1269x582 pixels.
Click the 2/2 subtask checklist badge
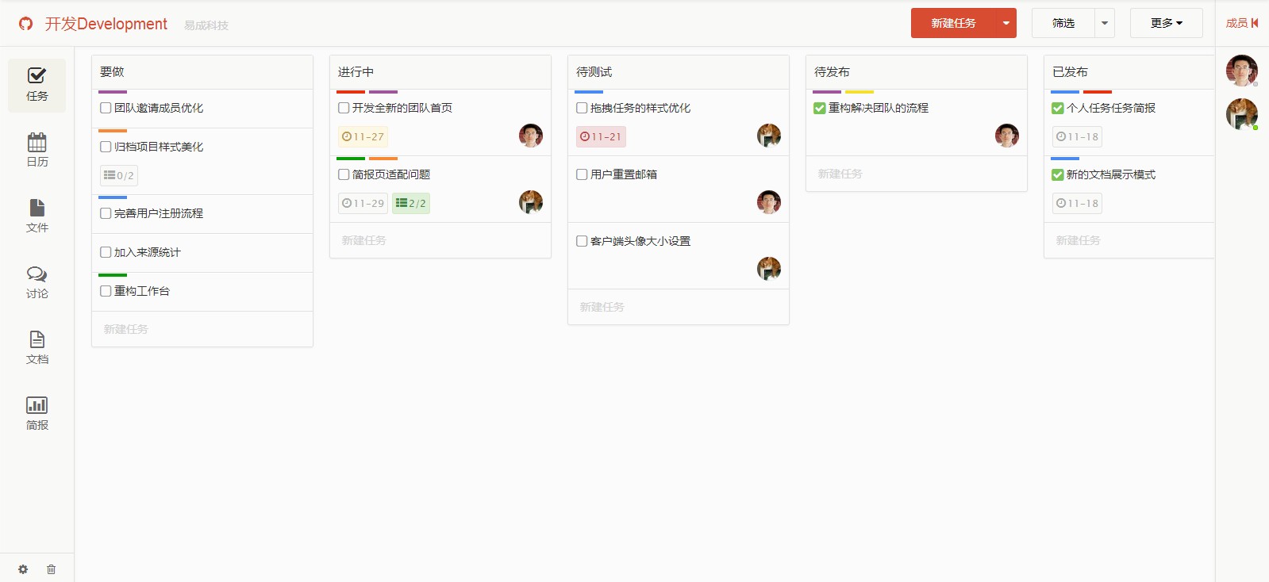point(411,203)
